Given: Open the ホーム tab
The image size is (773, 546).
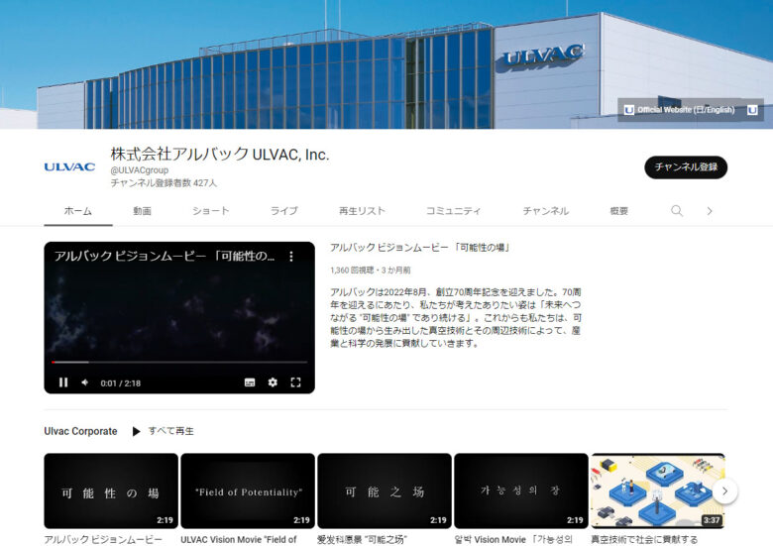Looking at the screenshot, I should [78, 211].
